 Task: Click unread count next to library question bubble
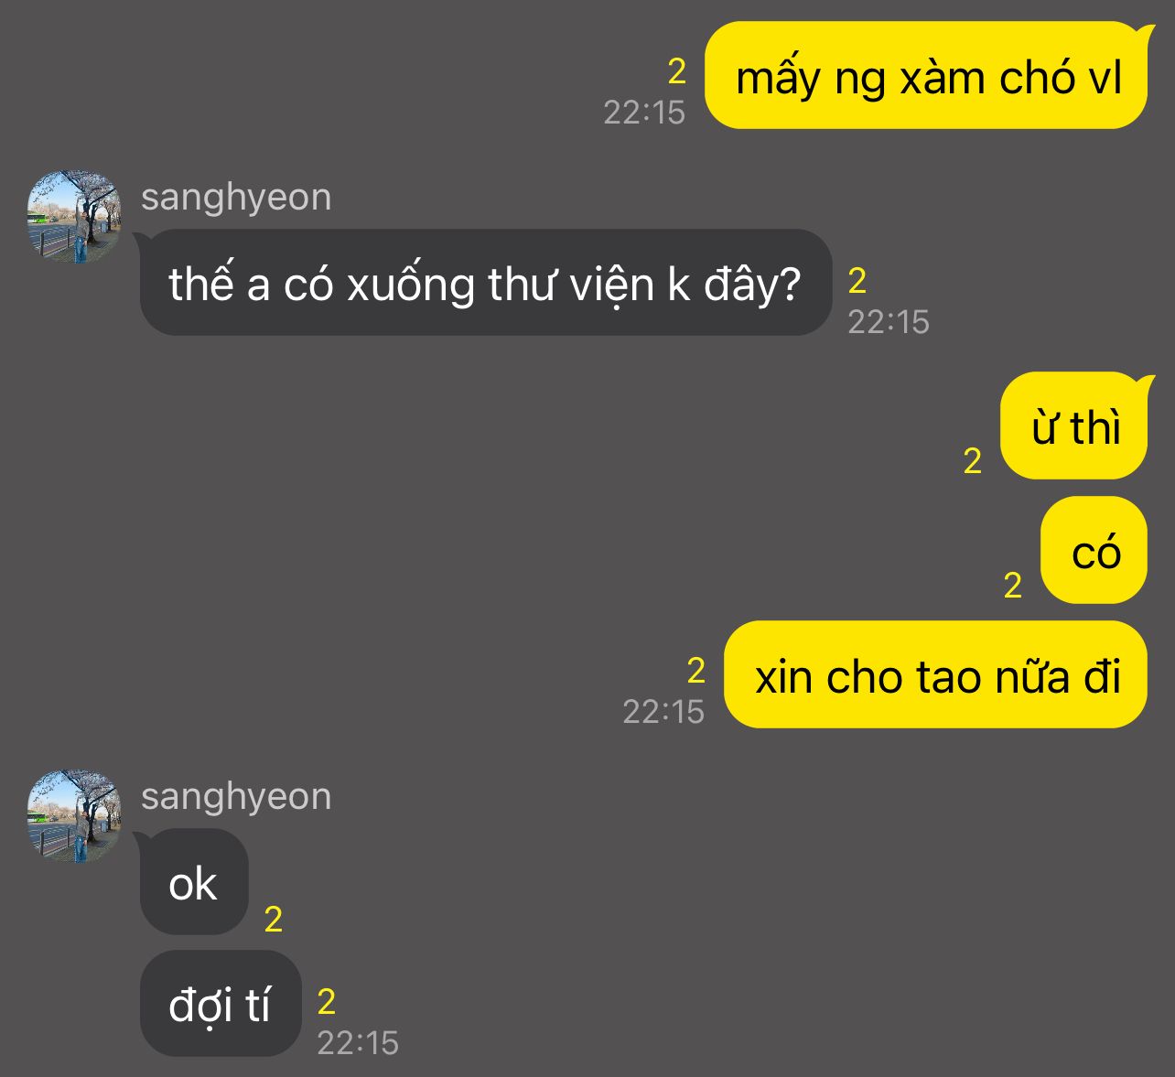tap(857, 281)
